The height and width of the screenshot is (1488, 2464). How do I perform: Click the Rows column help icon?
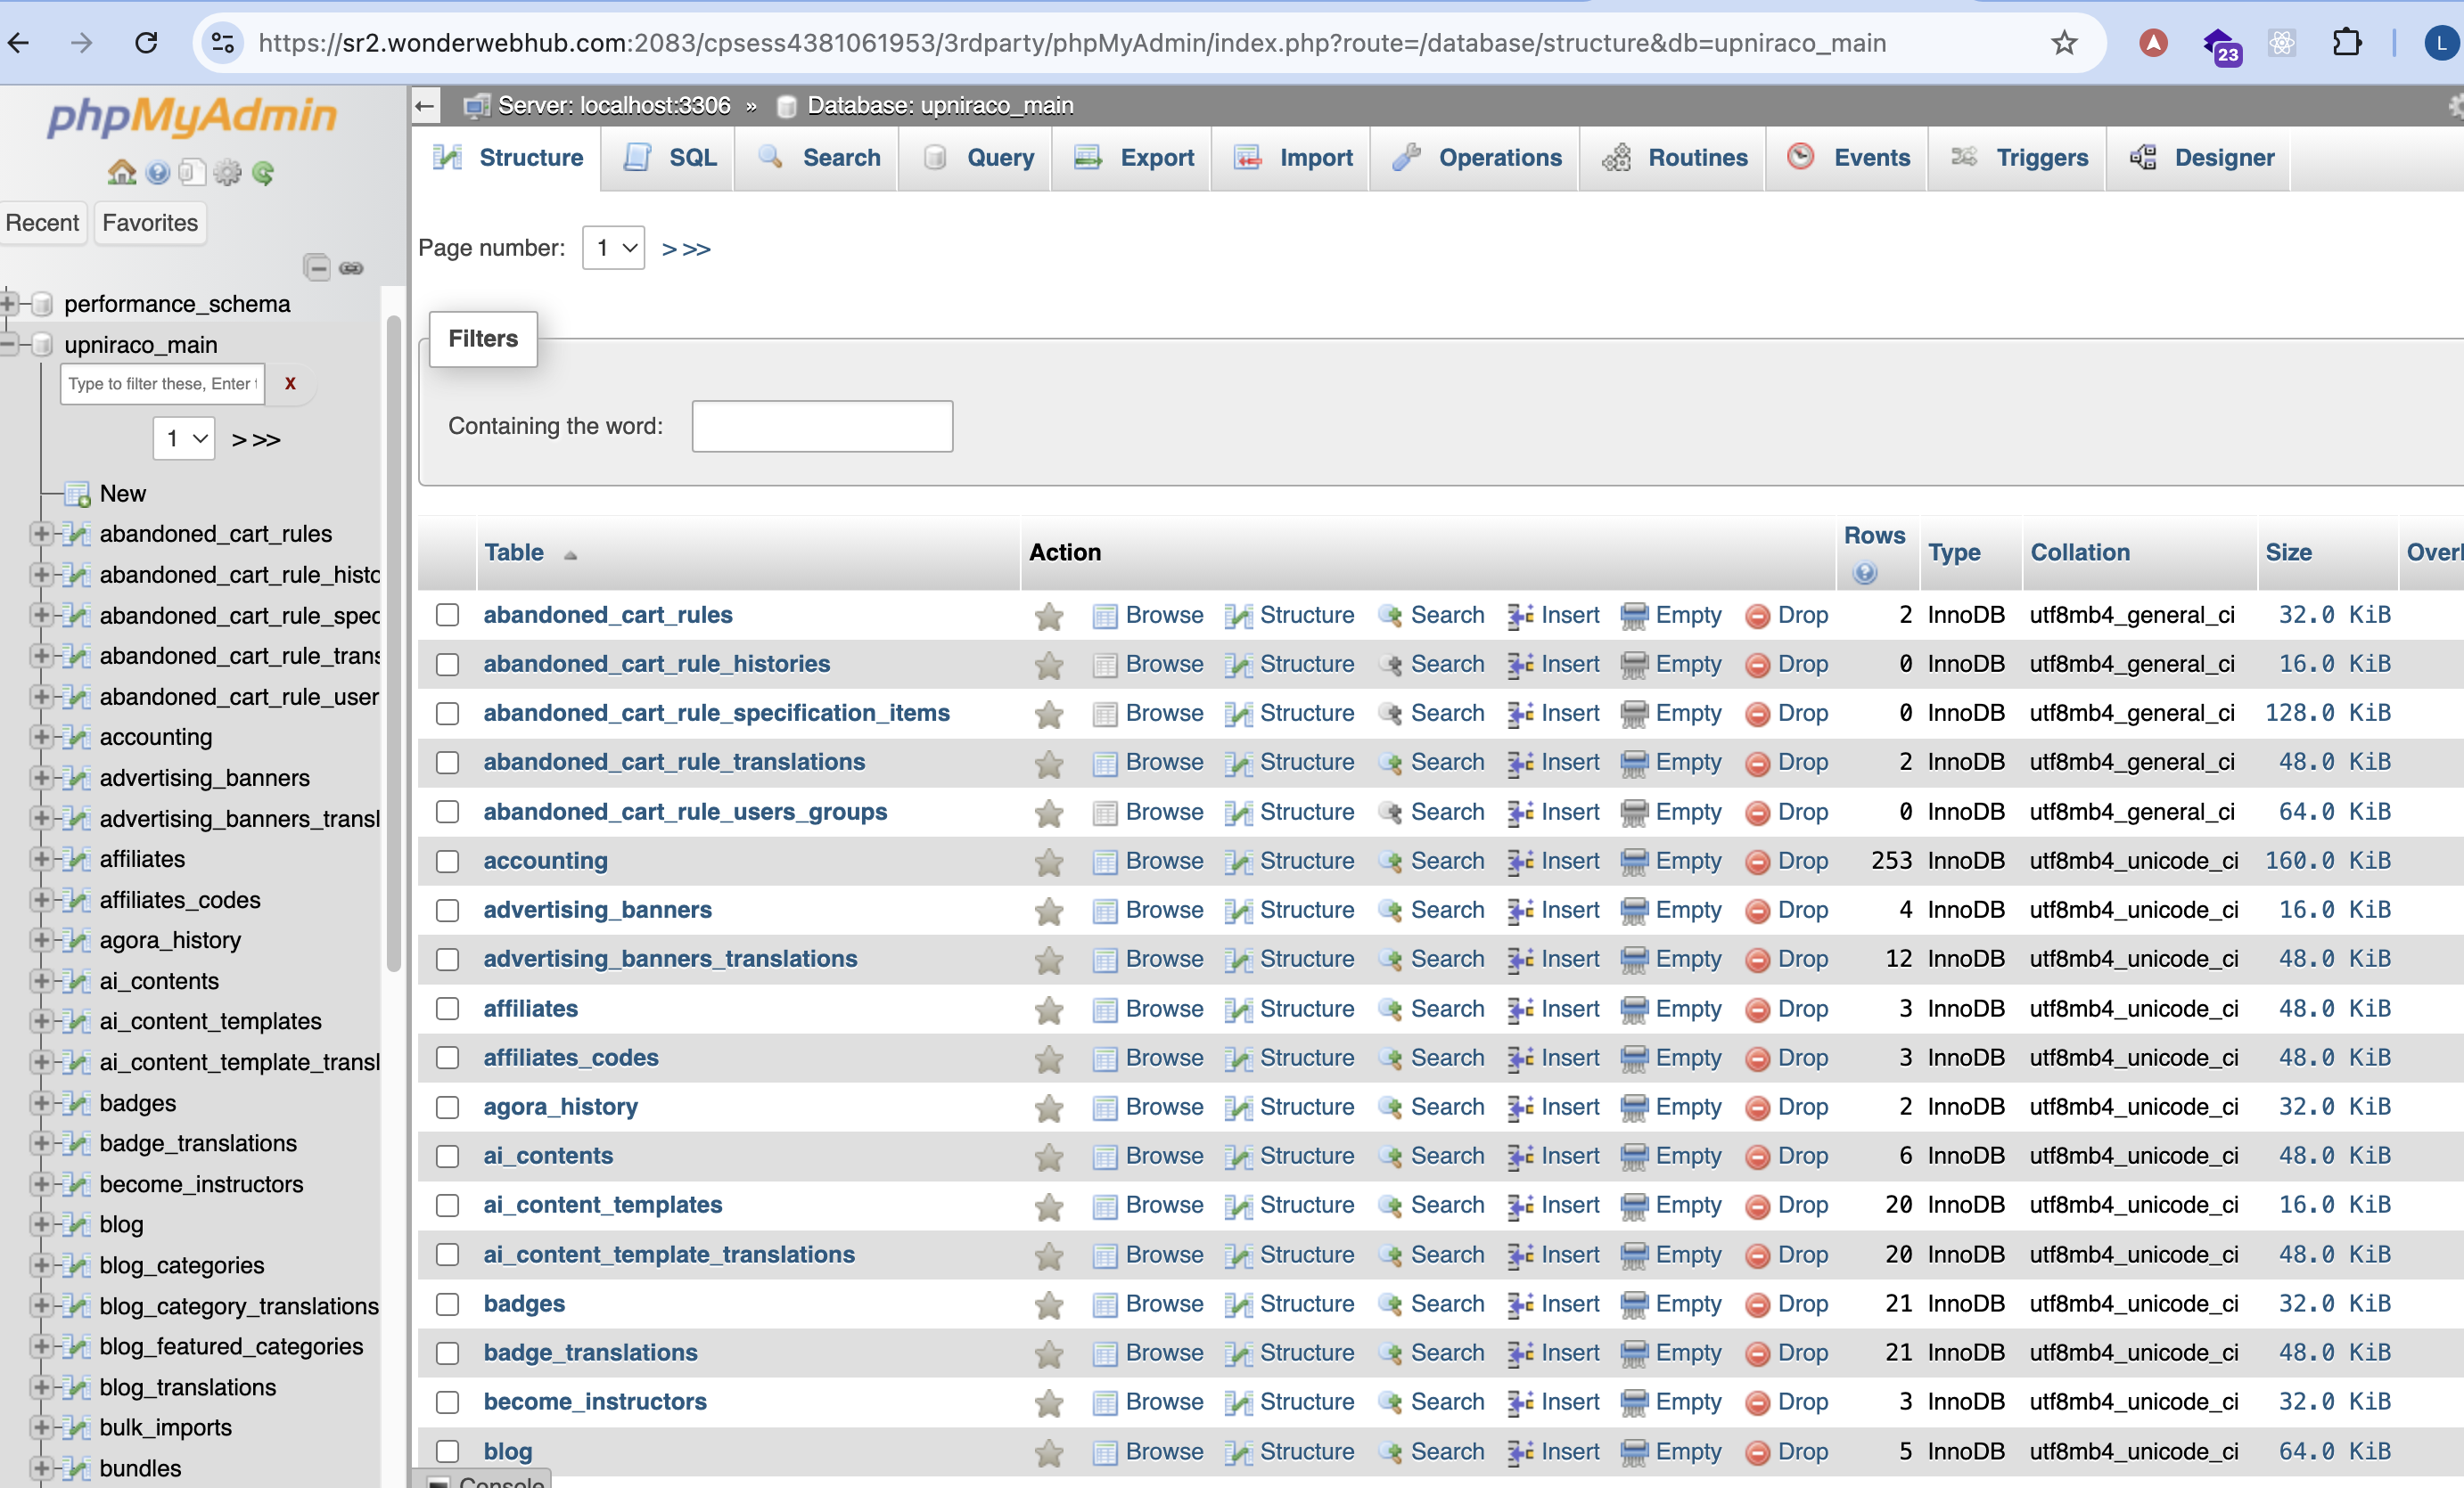(x=1864, y=573)
